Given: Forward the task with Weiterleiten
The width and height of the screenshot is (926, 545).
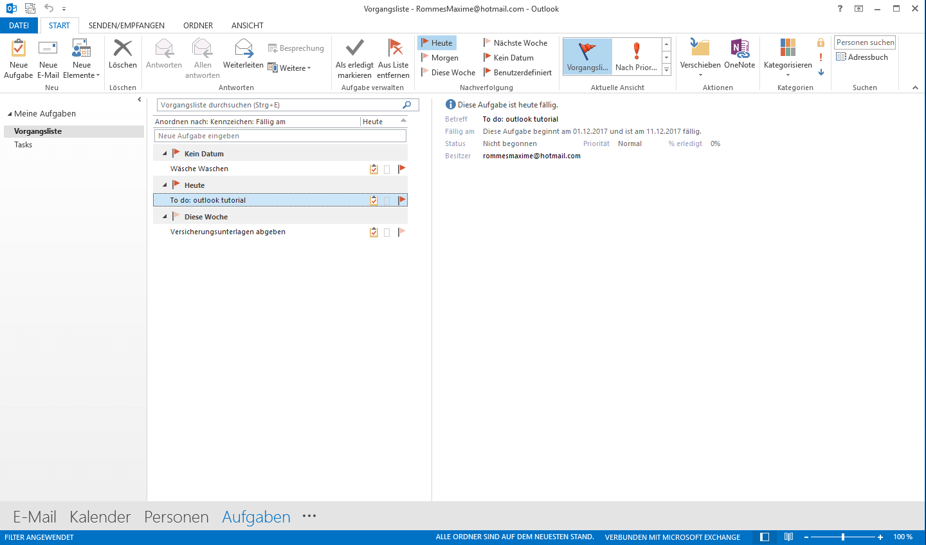Looking at the screenshot, I should 243,54.
